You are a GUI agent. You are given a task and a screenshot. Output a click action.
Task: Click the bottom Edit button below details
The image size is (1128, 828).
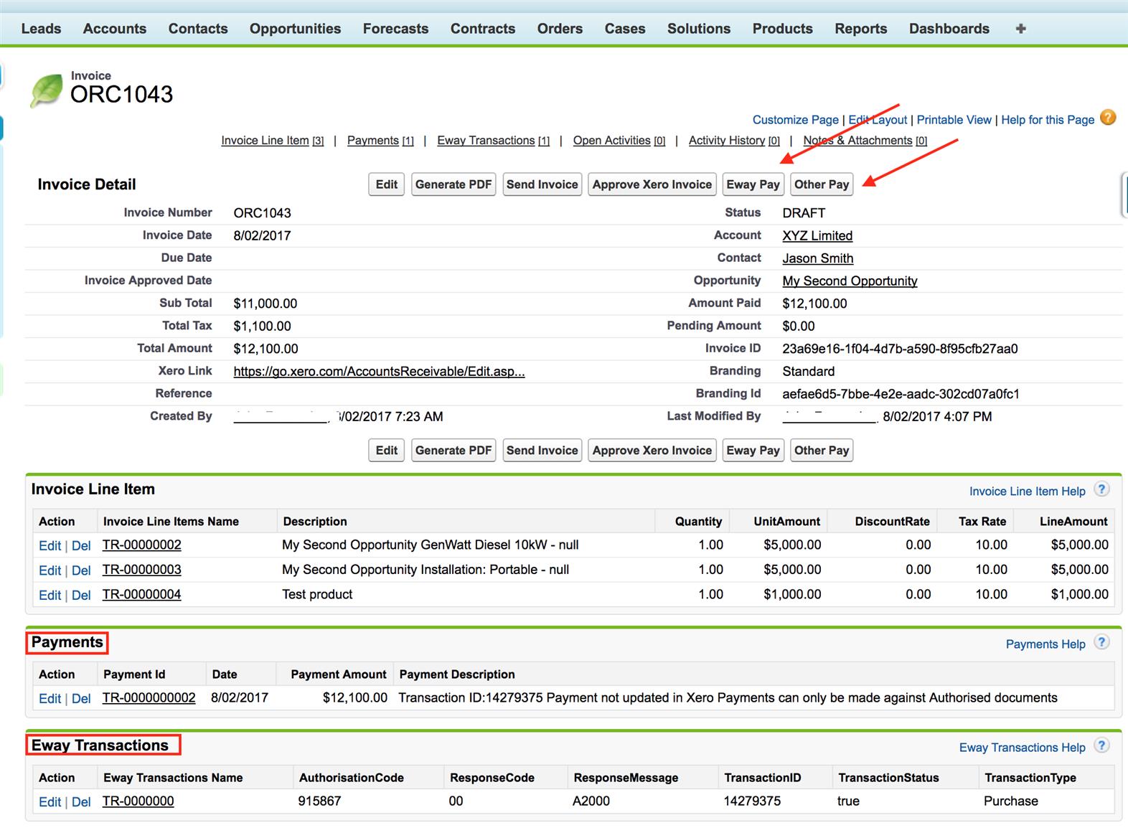coord(387,451)
